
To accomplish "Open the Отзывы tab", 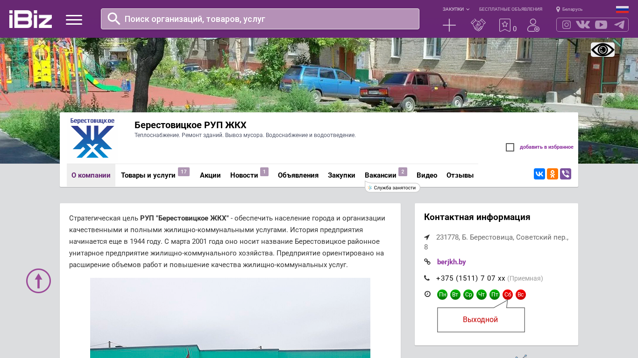I will 460,175.
